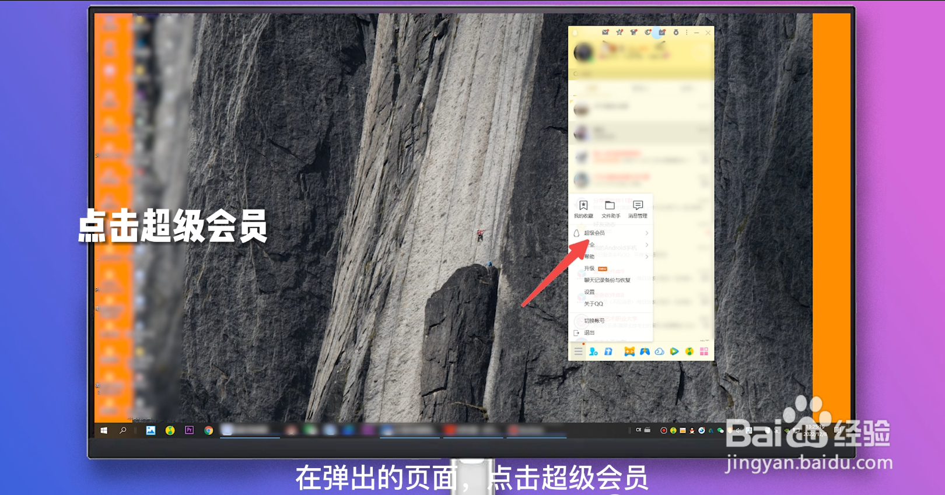Open the QQ game center gamepad icon
Screen dimensions: 945x495
tap(645, 351)
